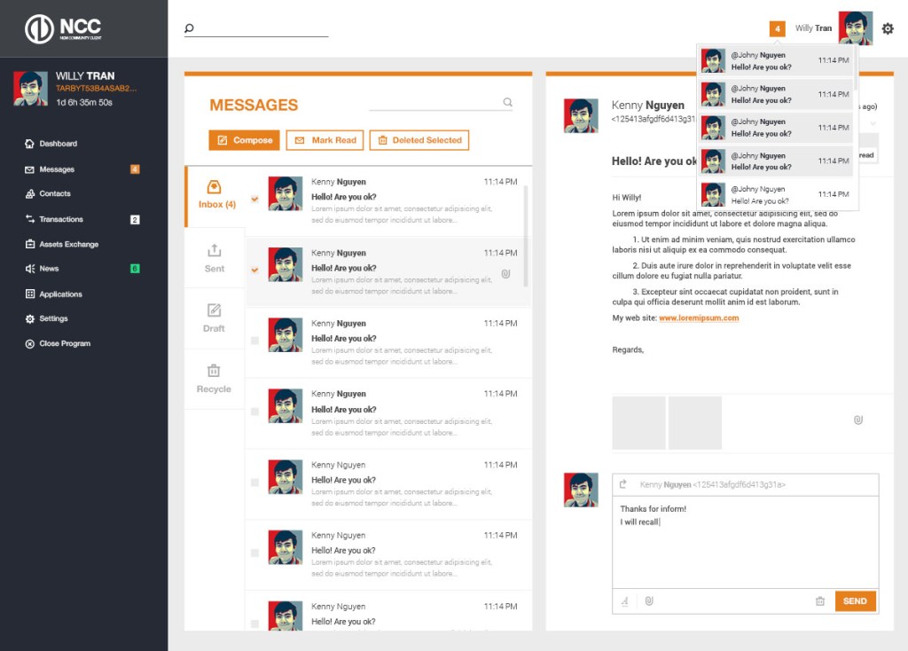
Task: Click the attachment paperclip below message body
Action: pyautogui.click(x=857, y=420)
